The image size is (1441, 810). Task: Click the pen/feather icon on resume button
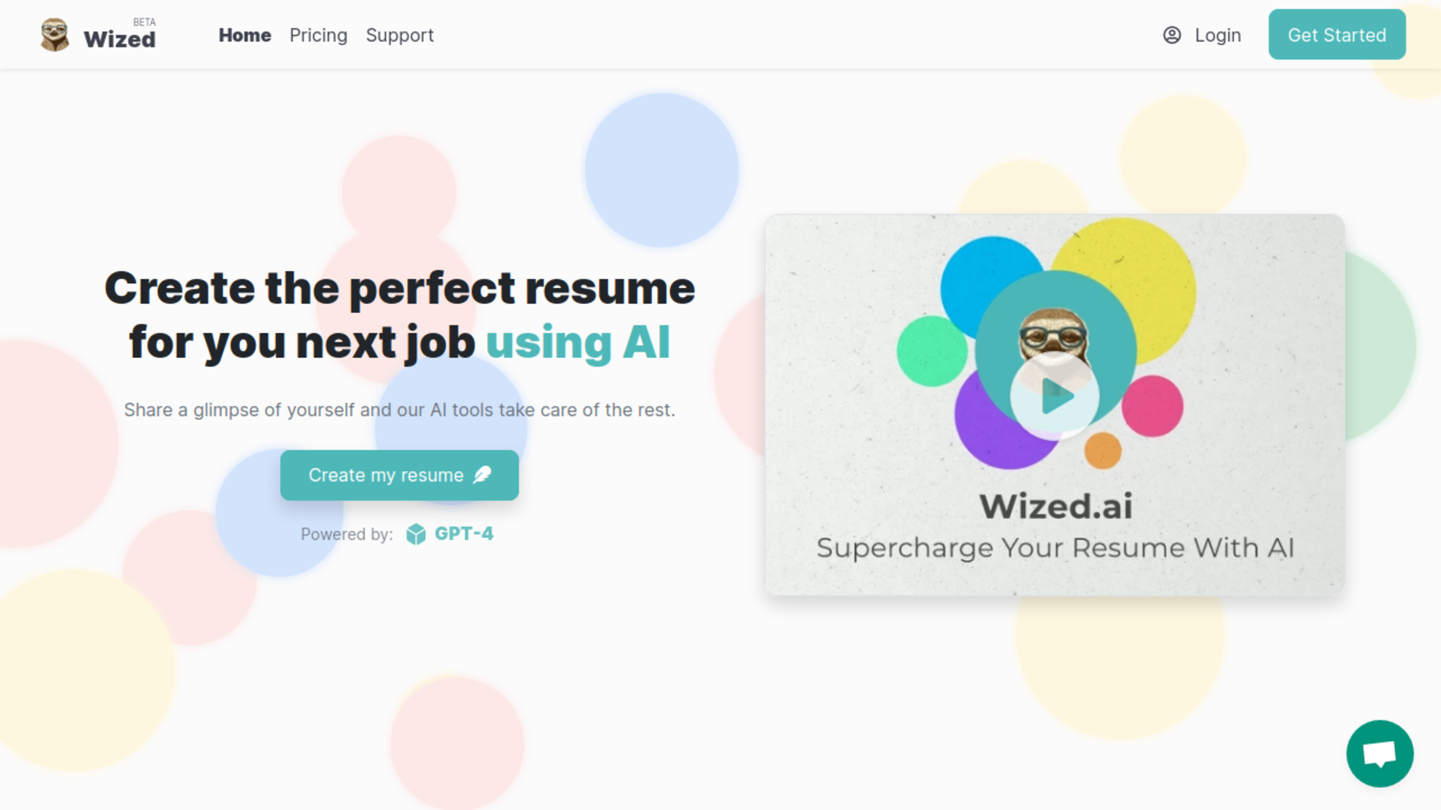482,475
